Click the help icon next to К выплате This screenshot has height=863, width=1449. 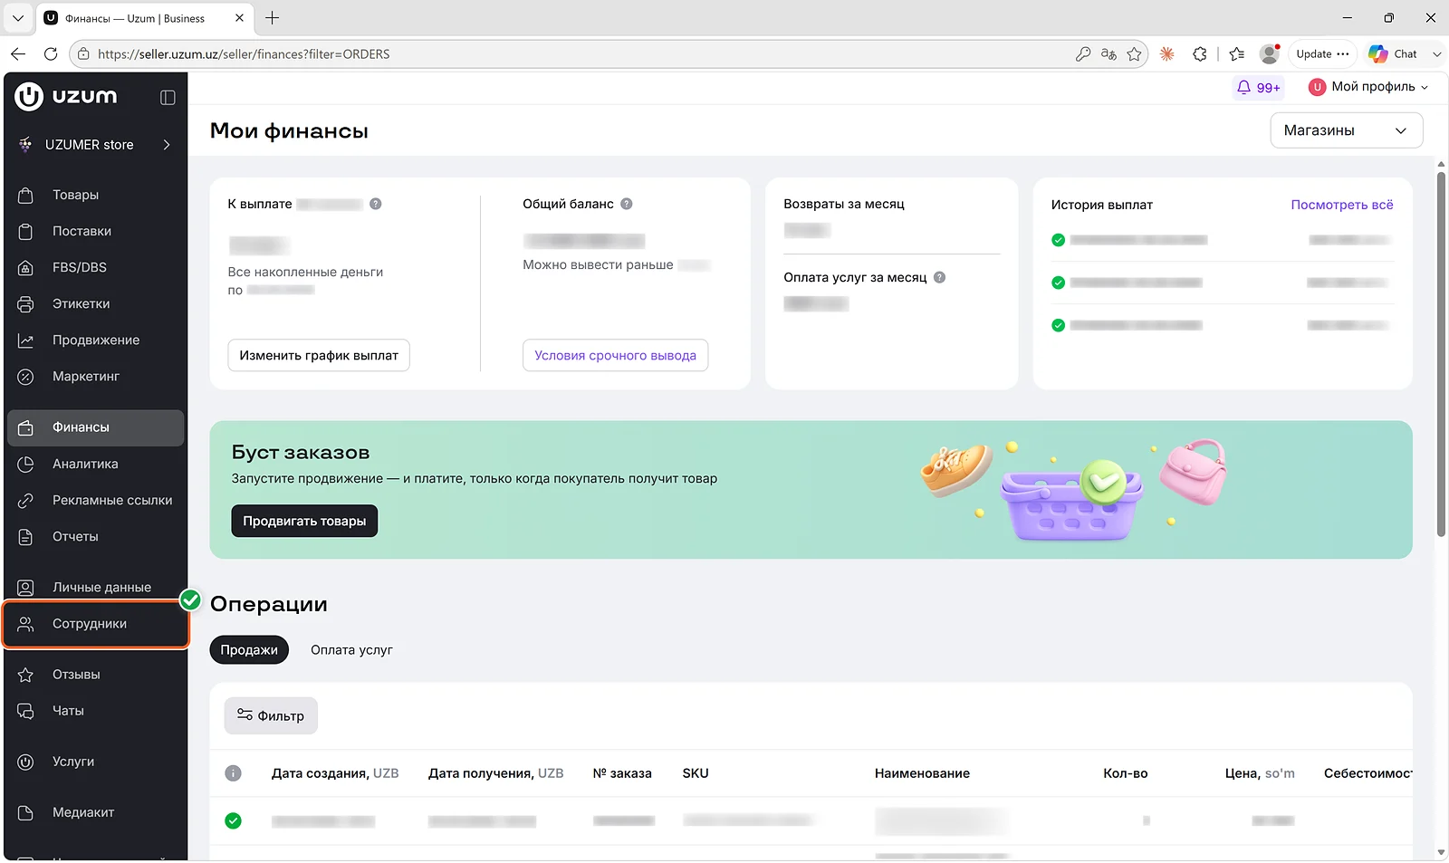(375, 204)
